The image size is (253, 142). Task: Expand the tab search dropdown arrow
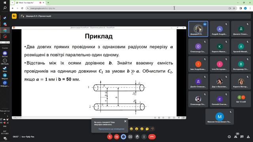12,3
